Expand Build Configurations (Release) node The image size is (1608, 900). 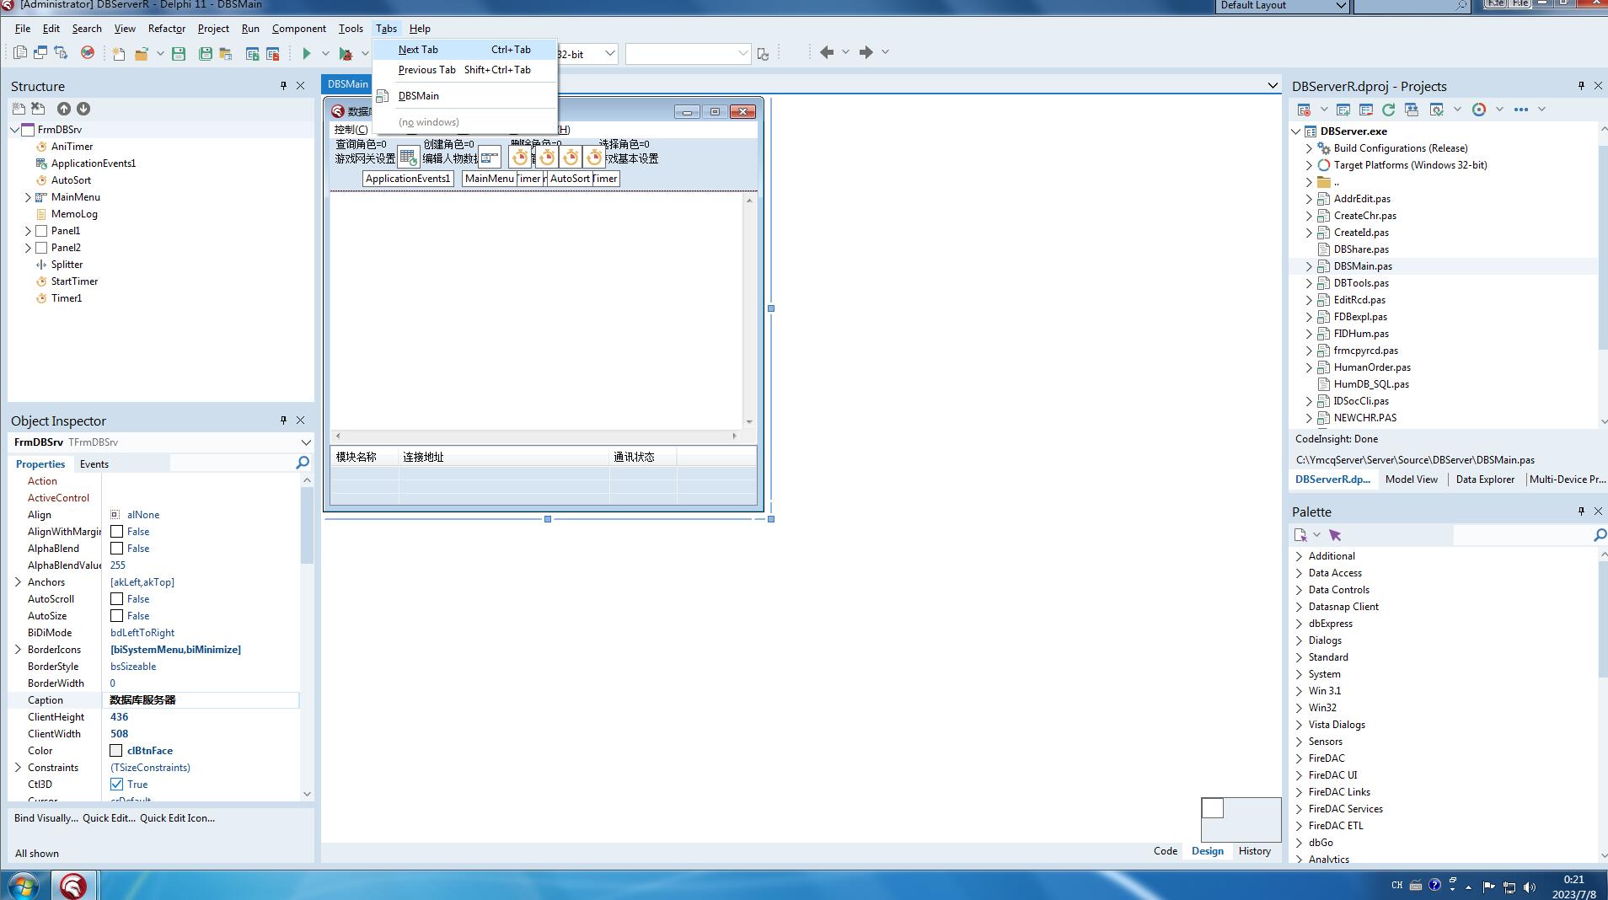[1309, 148]
